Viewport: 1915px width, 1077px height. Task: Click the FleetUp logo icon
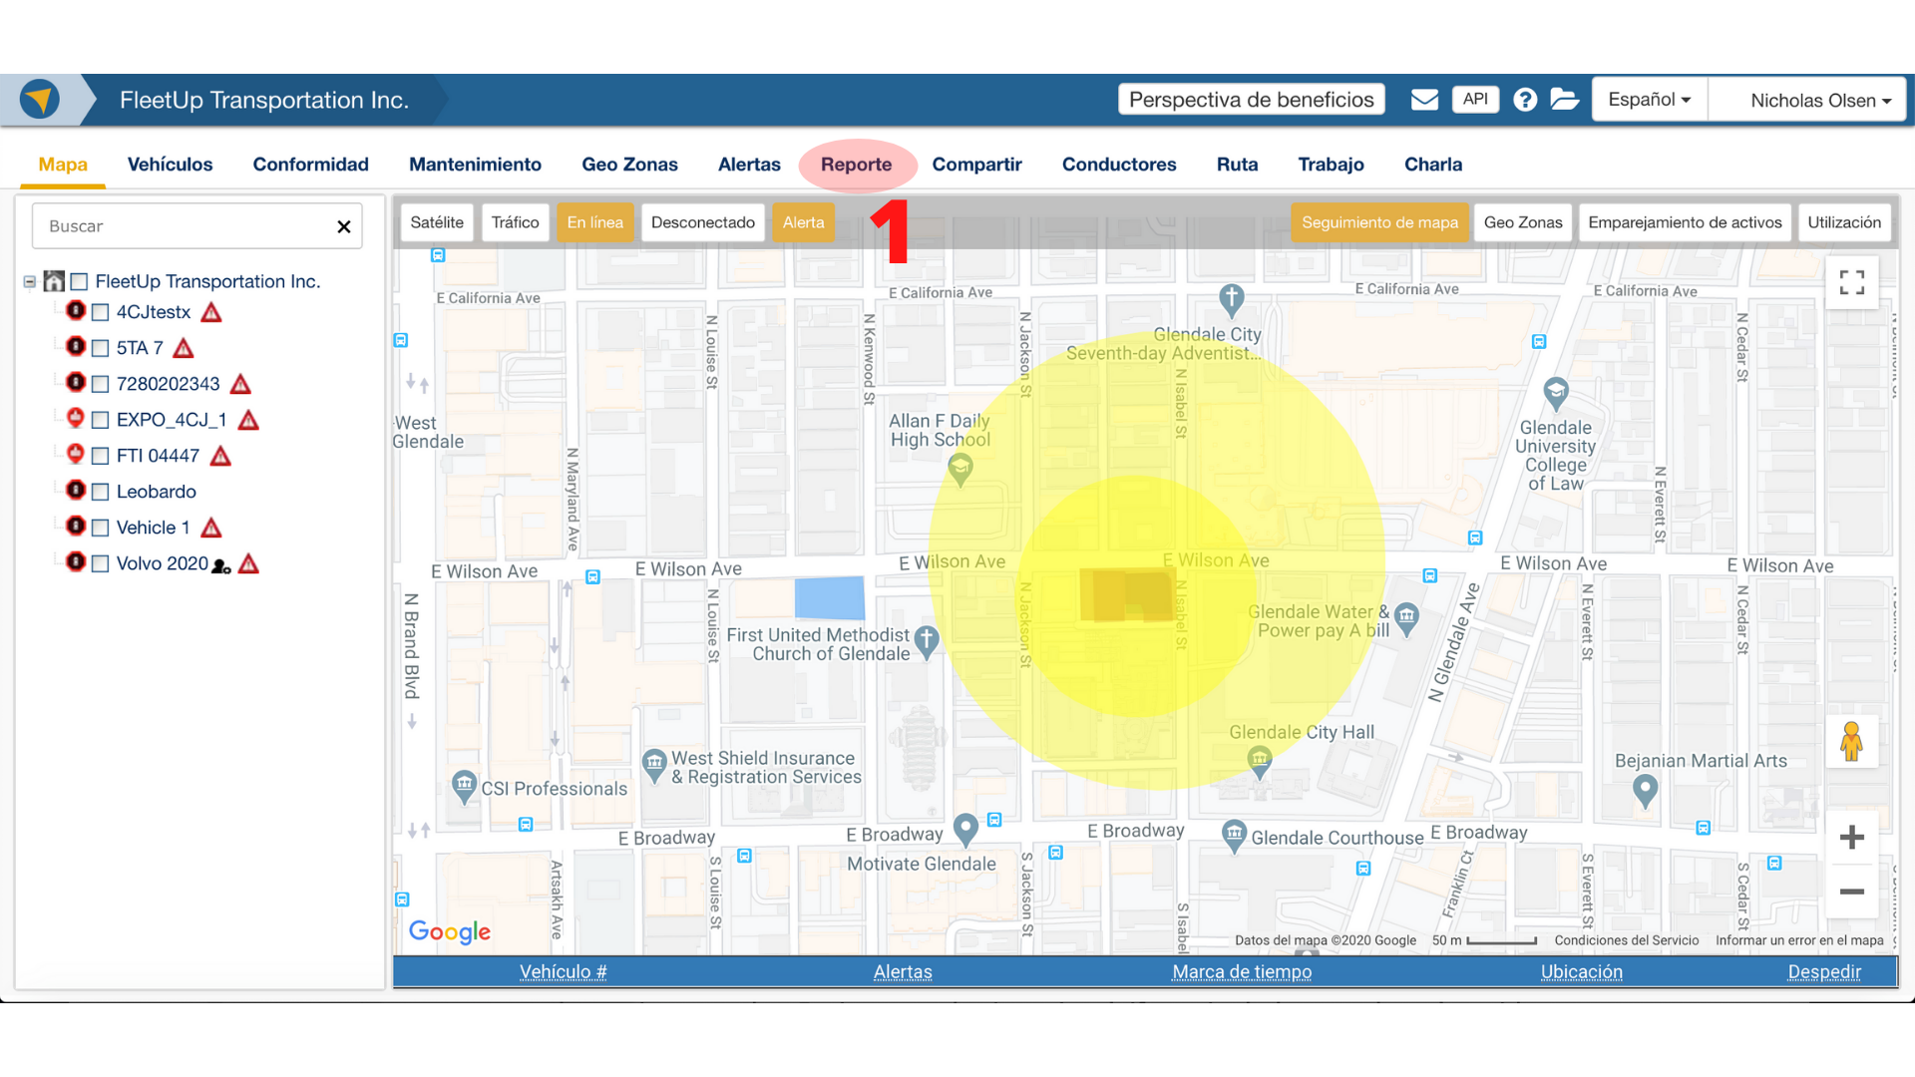click(x=40, y=99)
